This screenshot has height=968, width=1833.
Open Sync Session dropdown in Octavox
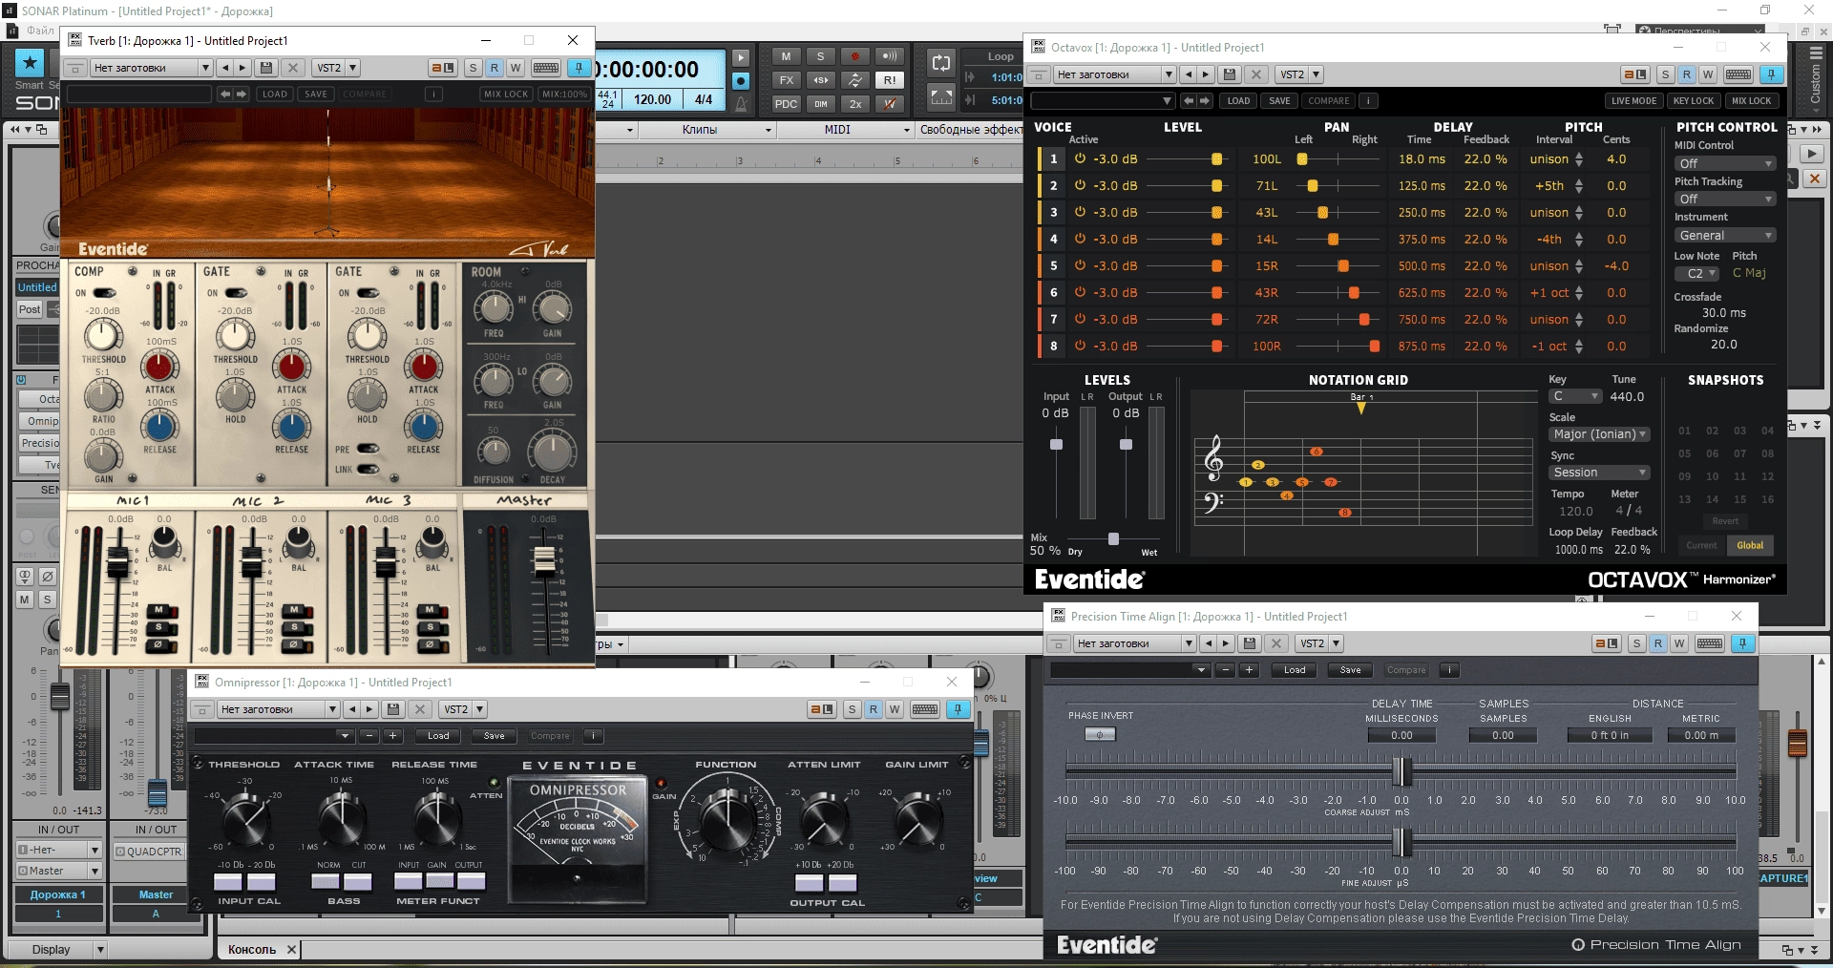click(1599, 473)
